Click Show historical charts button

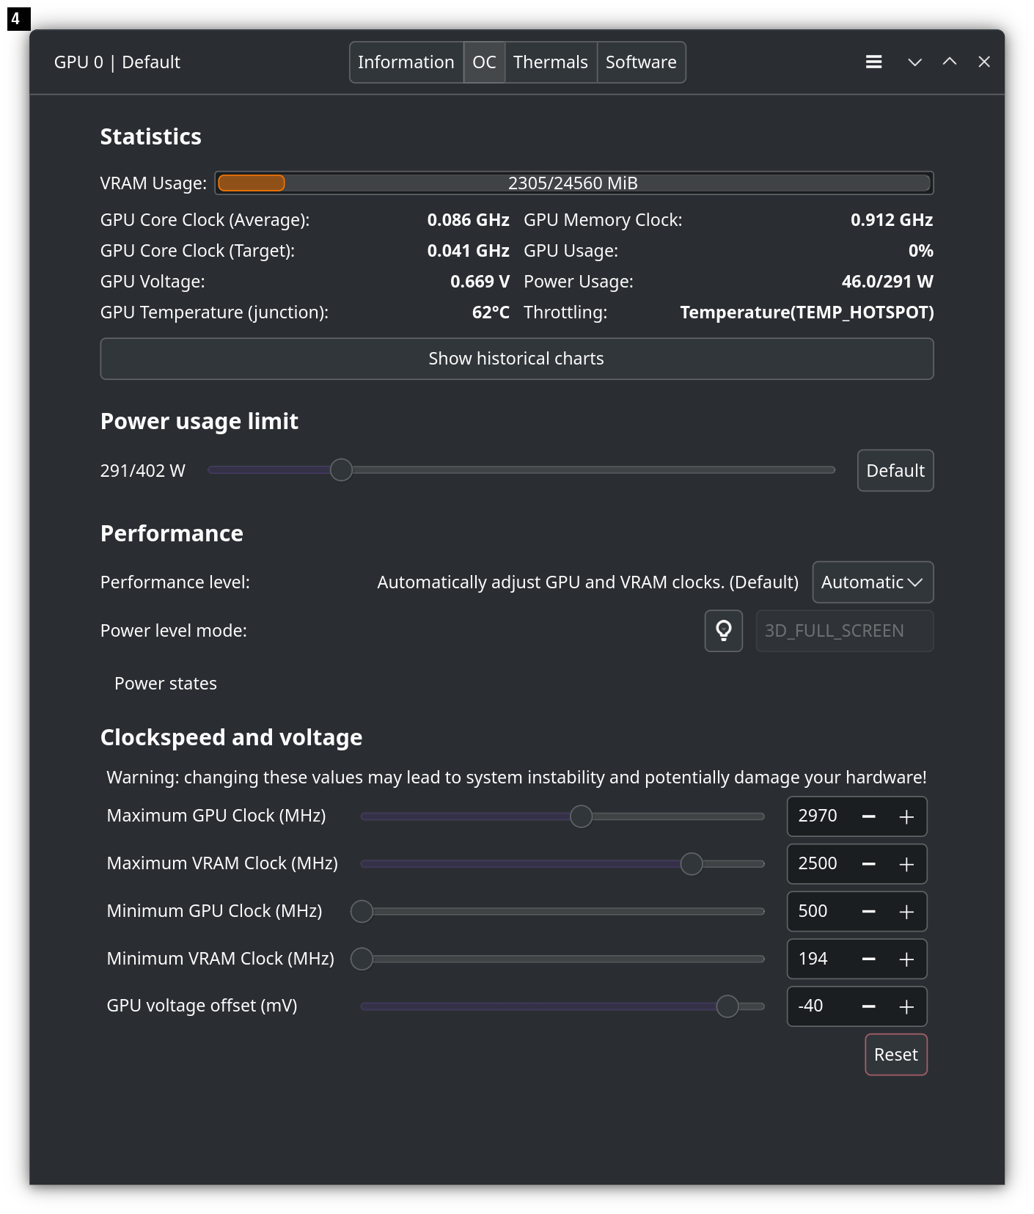516,359
